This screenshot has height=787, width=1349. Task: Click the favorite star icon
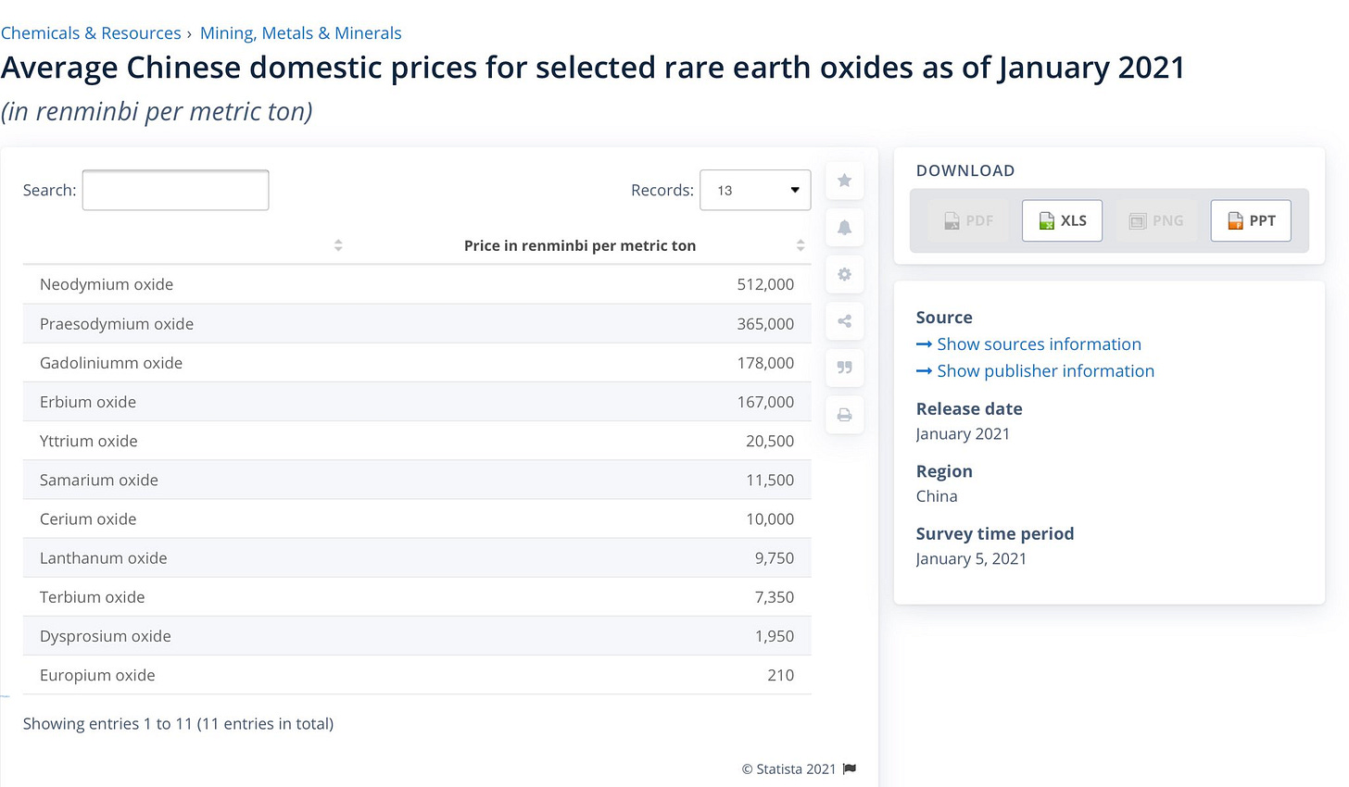pos(844,181)
